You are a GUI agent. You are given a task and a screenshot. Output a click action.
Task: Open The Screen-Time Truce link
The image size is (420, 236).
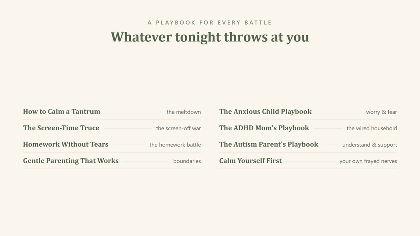[61, 128]
